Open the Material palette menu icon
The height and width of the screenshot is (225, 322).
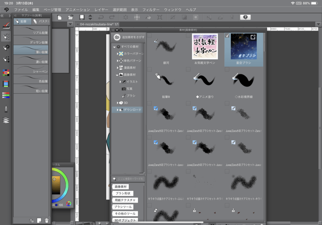[113, 30]
